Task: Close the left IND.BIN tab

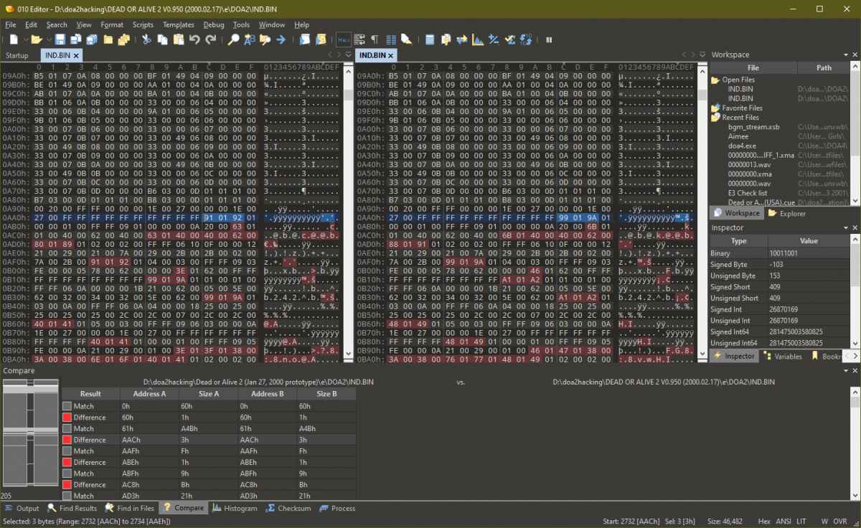Action: [76, 55]
